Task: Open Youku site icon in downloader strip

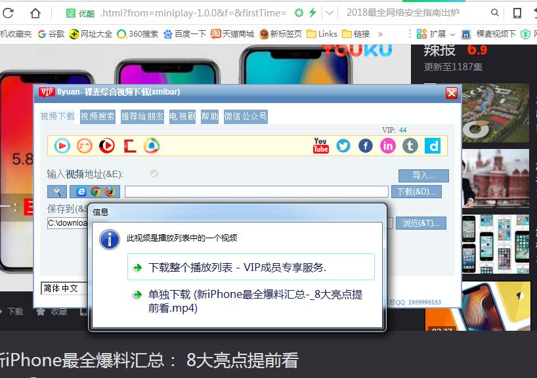Action: [x=62, y=146]
